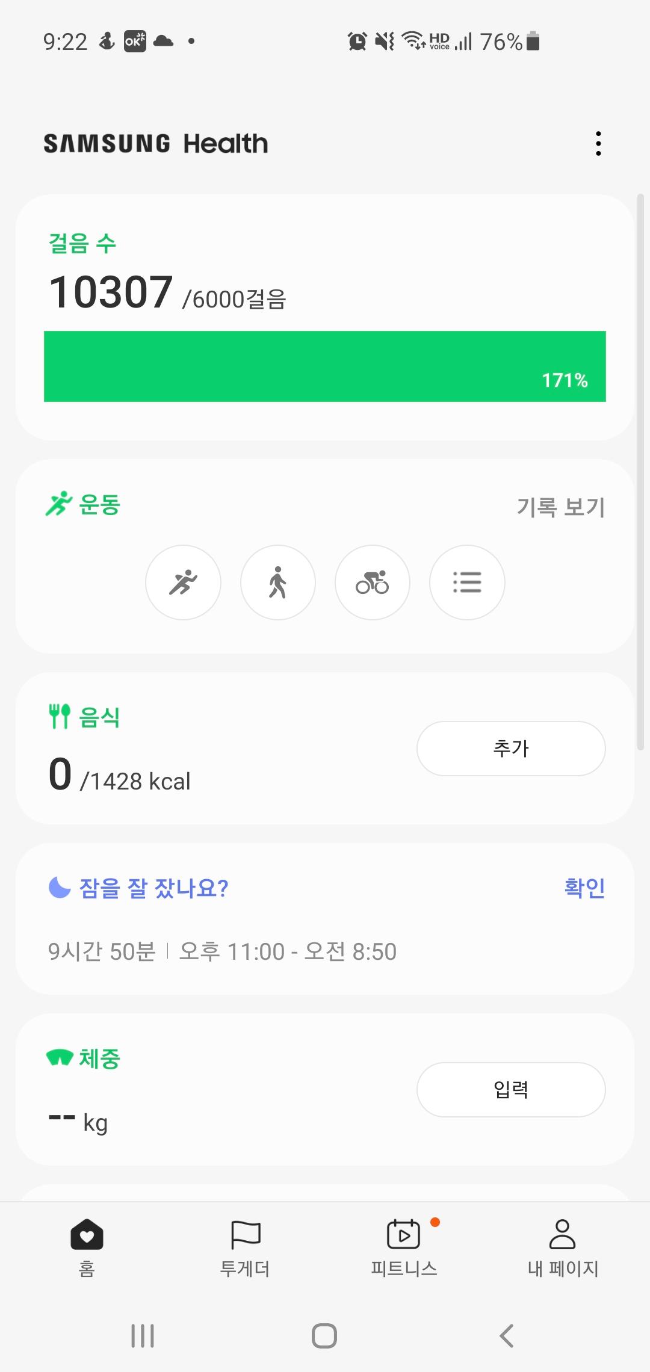This screenshot has width=650, height=1372.
Task: Start a running workout
Action: click(x=183, y=582)
